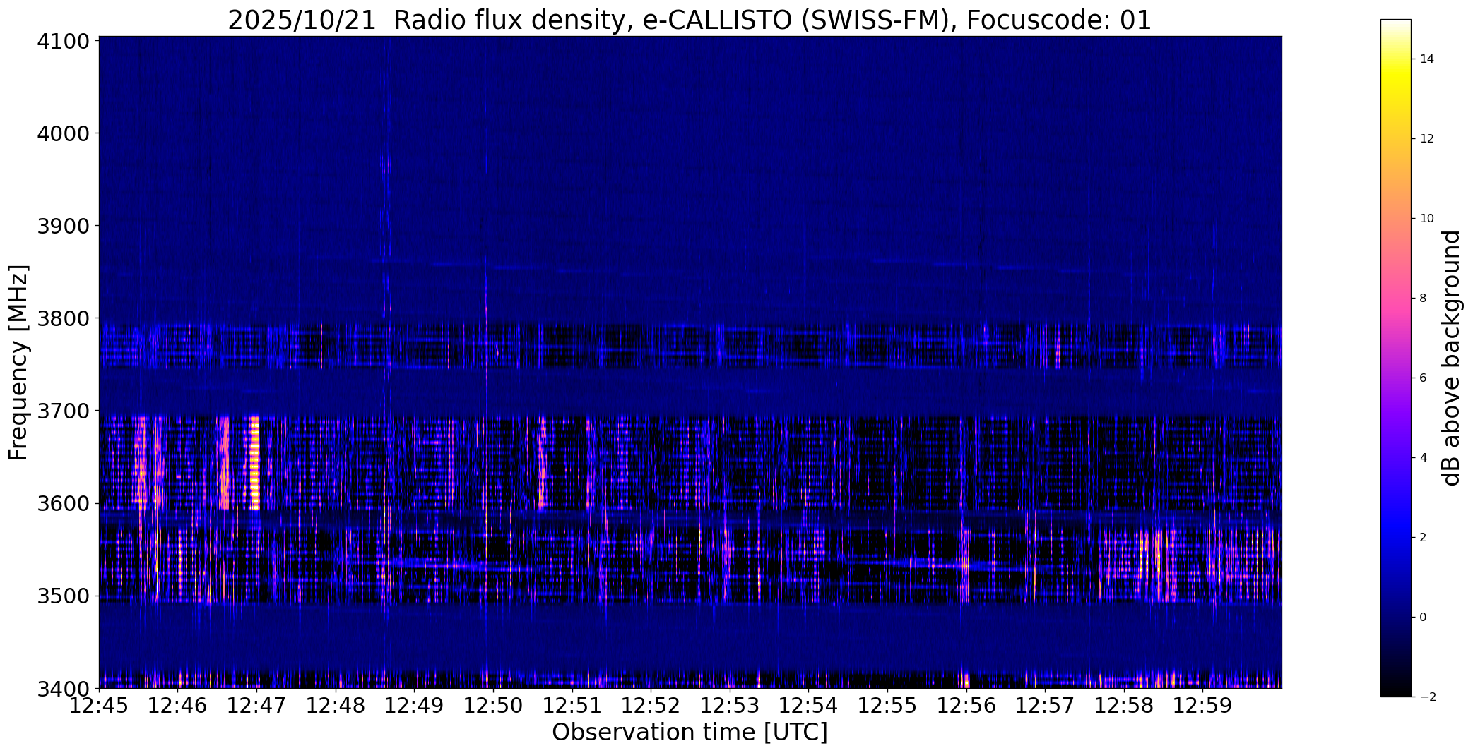Screen dimensions: 1473x753
Task: Click the colorbar tick label 4
Action: point(1423,458)
